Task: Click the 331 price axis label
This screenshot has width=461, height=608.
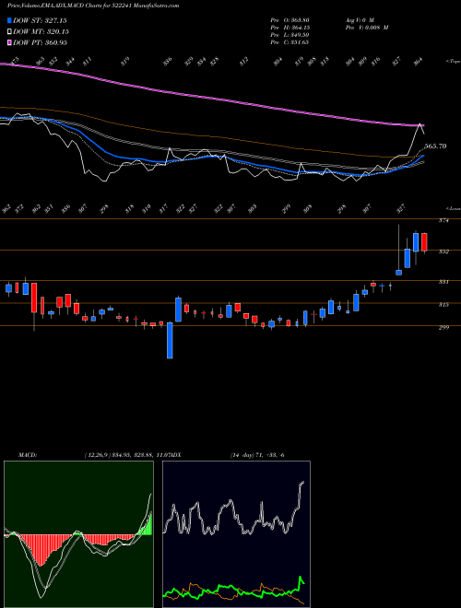Action: pyautogui.click(x=443, y=282)
